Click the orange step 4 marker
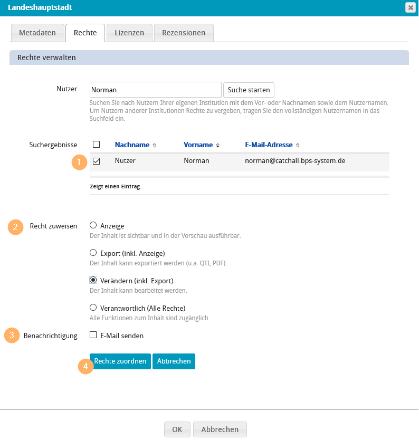 coord(85,366)
